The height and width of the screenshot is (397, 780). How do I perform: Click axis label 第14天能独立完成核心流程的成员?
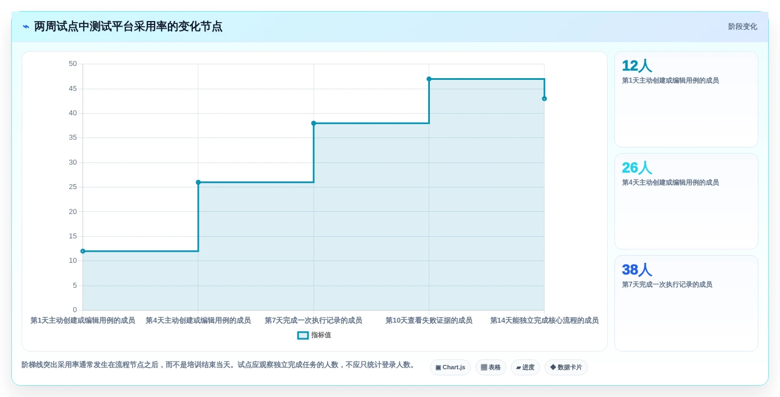(x=545, y=320)
